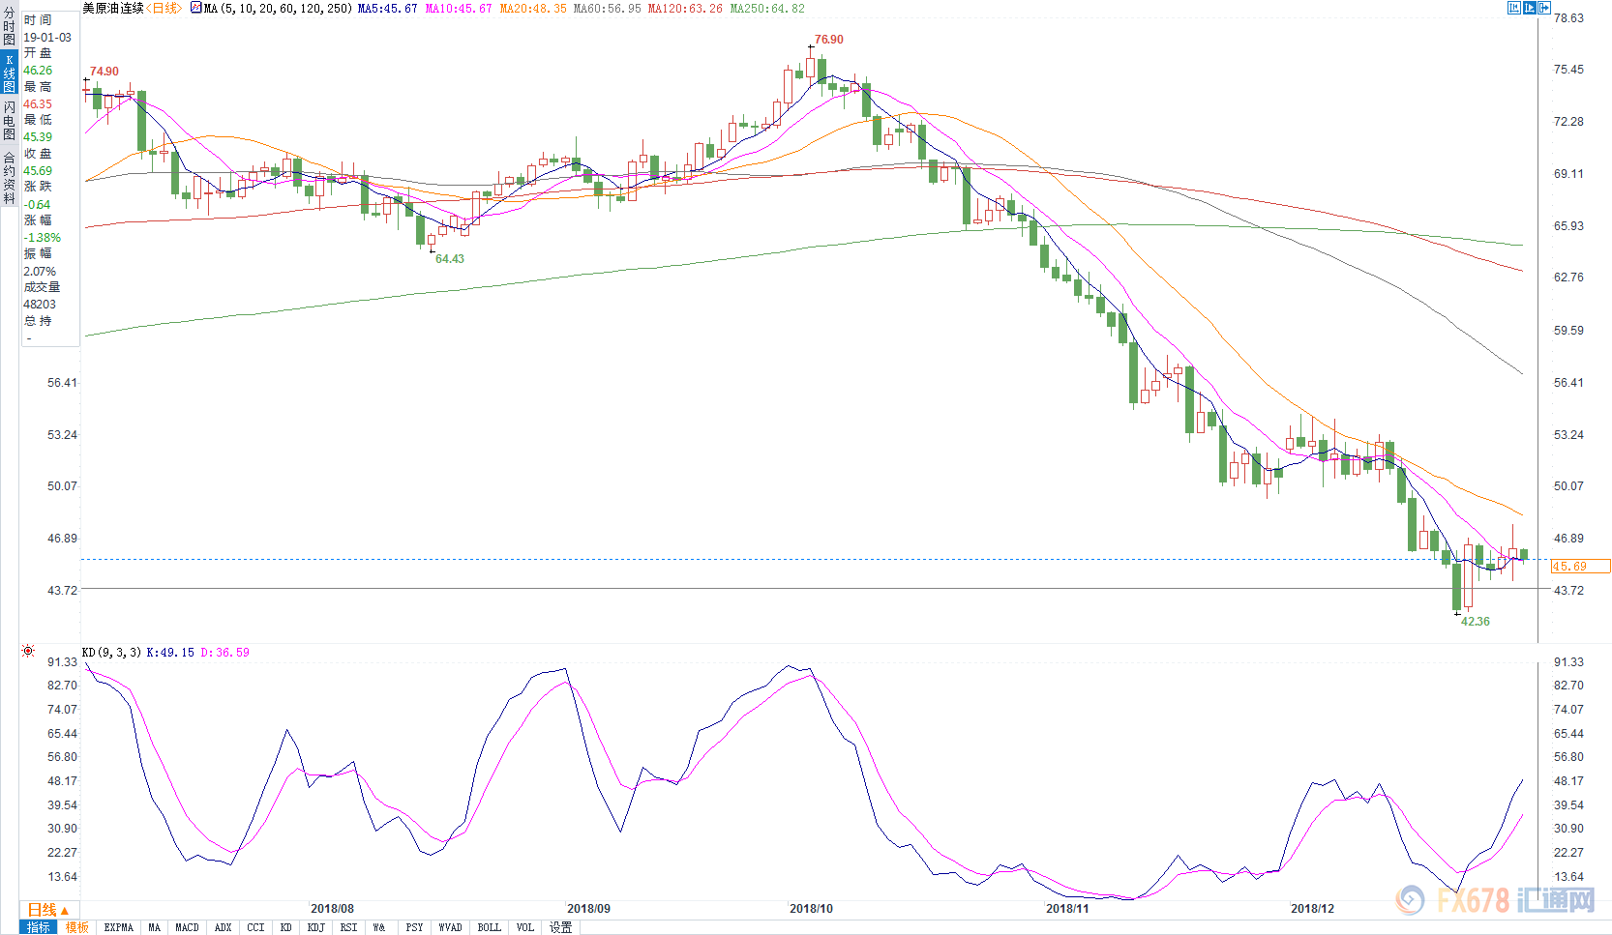Apply the WVAD indicator
This screenshot has height=935, width=1612.
click(450, 927)
